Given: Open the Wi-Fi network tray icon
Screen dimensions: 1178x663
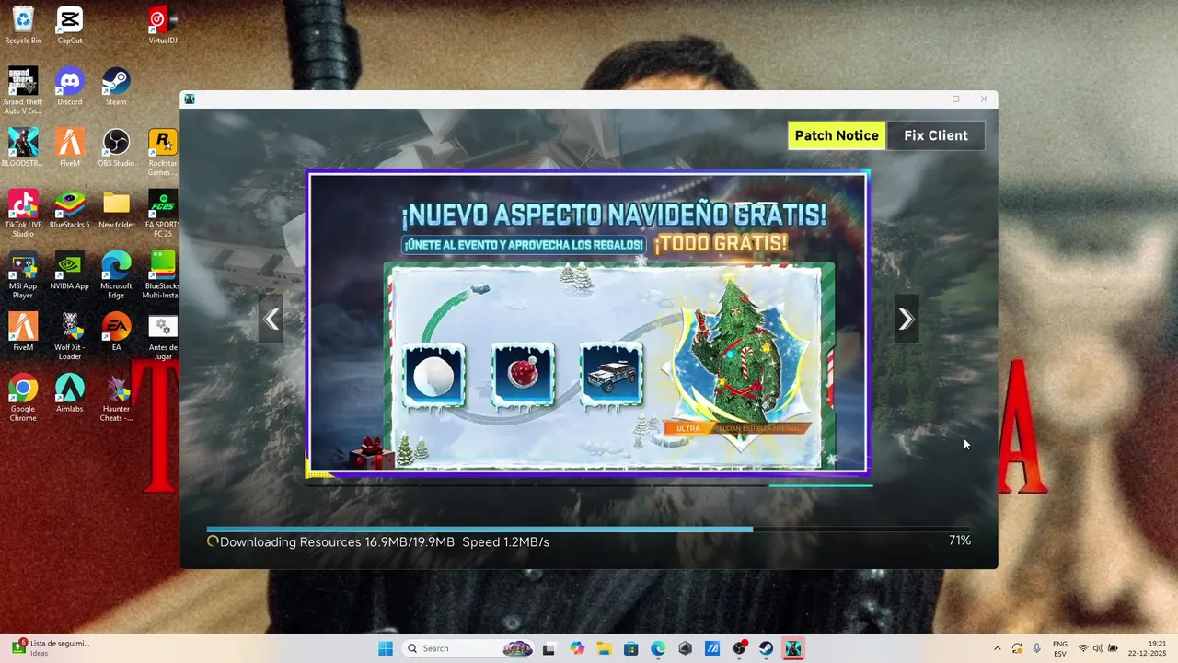Looking at the screenshot, I should click(1083, 648).
